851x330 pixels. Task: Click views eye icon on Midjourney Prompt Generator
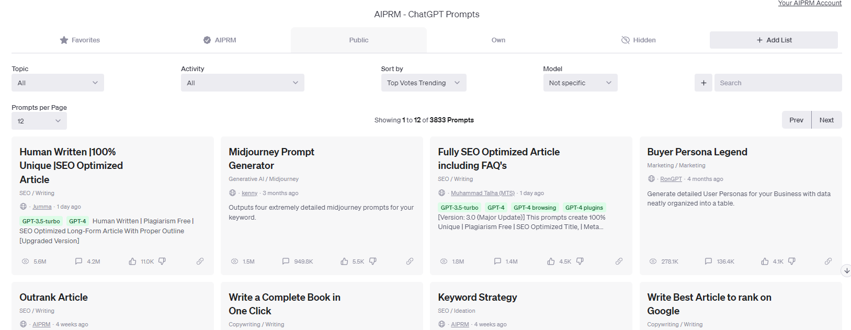pos(234,261)
